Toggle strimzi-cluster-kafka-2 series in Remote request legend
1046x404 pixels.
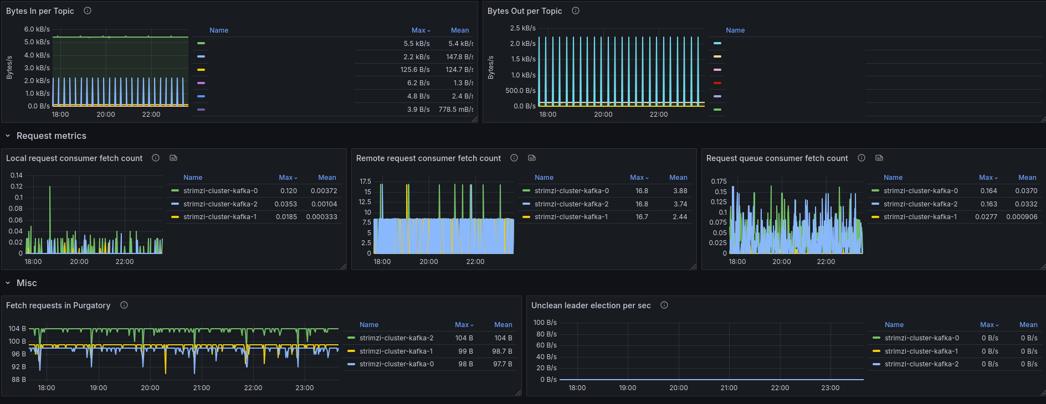(571, 204)
